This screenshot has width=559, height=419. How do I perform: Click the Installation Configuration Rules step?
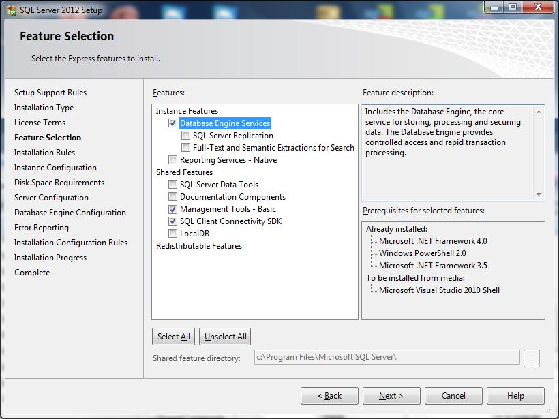click(71, 243)
